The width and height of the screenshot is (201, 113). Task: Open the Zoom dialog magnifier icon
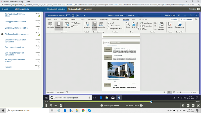[x=128, y=24]
